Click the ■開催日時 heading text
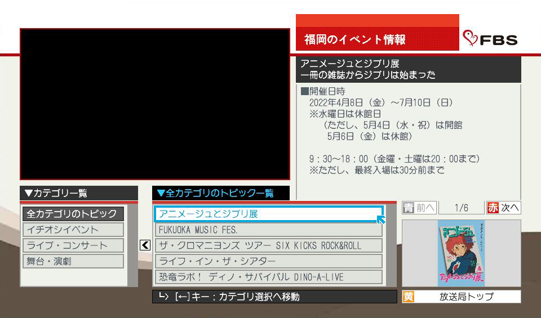The image size is (541, 318). (x=323, y=92)
